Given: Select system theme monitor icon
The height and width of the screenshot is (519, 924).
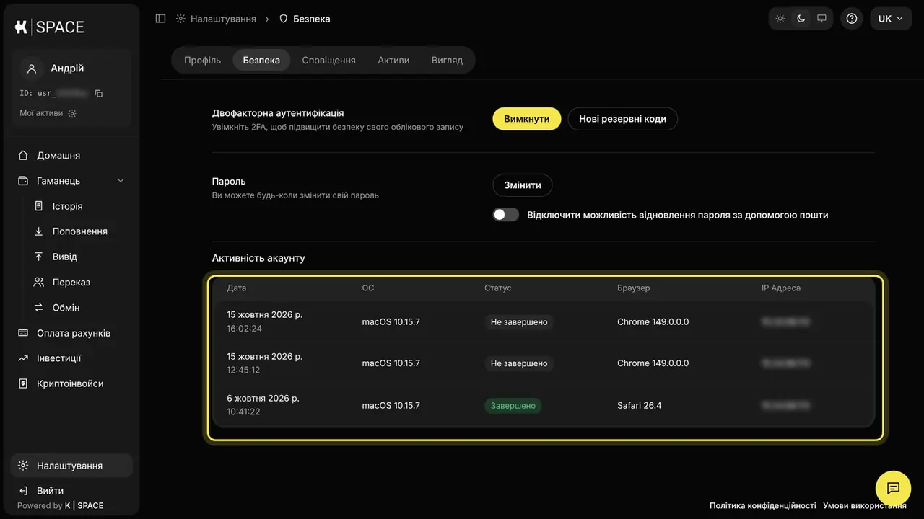Looking at the screenshot, I should (x=821, y=19).
